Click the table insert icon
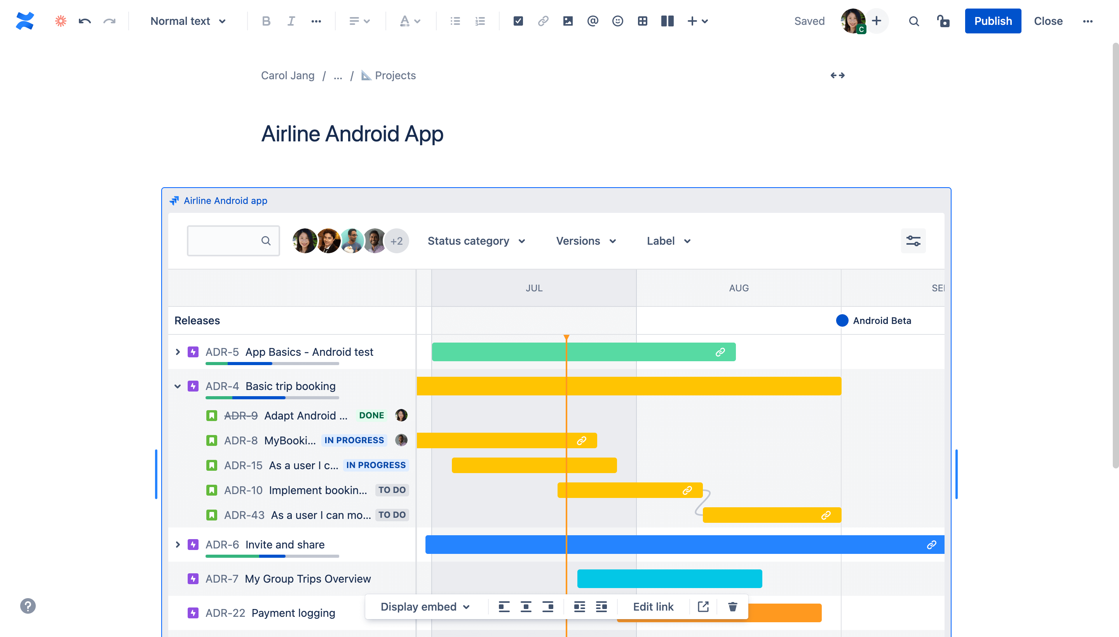Image resolution: width=1119 pixels, height=637 pixels. [643, 21]
